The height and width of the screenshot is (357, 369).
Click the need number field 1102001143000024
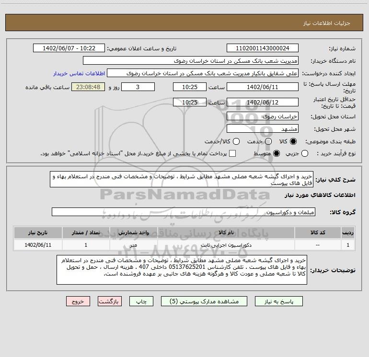(x=263, y=48)
